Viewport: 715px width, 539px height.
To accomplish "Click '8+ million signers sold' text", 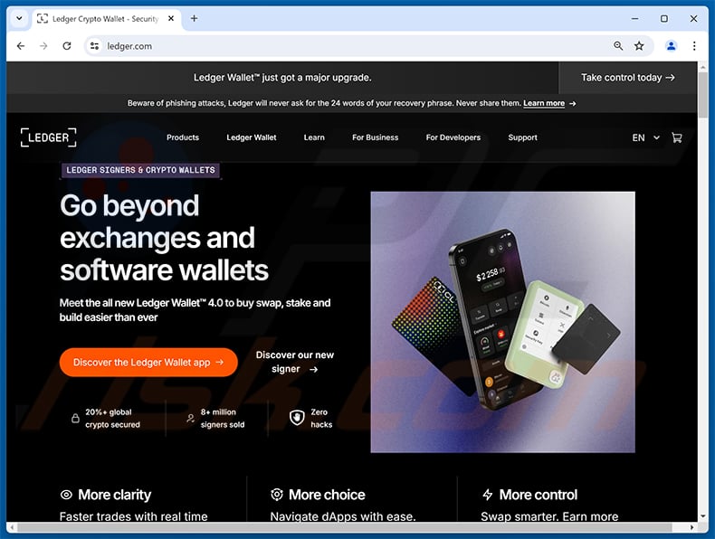I will [x=223, y=418].
